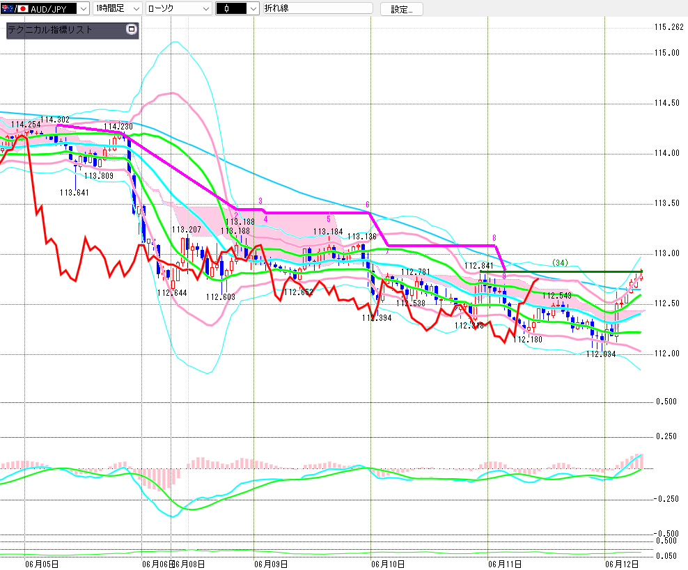The height and width of the screenshot is (570, 688).
Task: Open the 設定... settings button
Action: click(x=402, y=9)
